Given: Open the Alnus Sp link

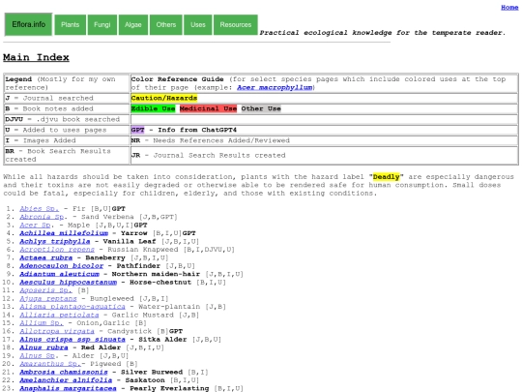Looking at the screenshot, I should tap(37, 355).
